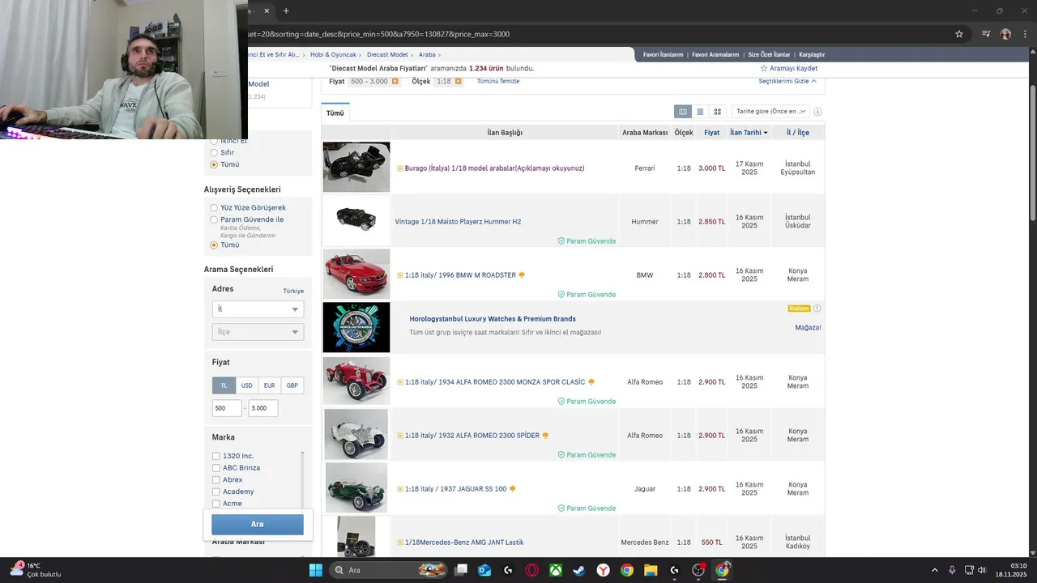This screenshot has width=1037, height=583.
Task: Open Opera GX from the taskbar
Action: (532, 570)
